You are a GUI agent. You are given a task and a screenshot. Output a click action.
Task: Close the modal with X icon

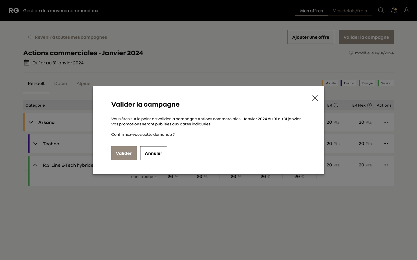tap(315, 98)
